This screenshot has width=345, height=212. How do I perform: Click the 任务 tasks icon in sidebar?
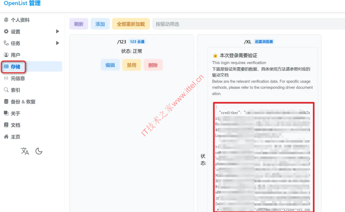pyautogui.click(x=6, y=43)
